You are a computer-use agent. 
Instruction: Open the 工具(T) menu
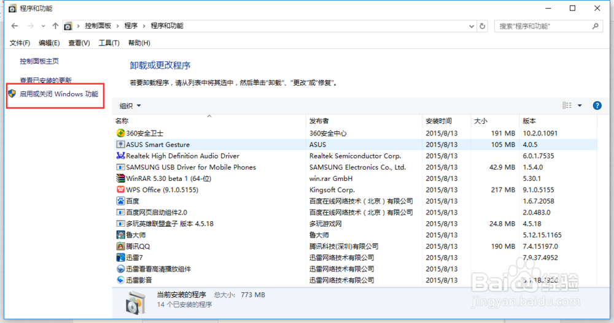click(x=109, y=43)
